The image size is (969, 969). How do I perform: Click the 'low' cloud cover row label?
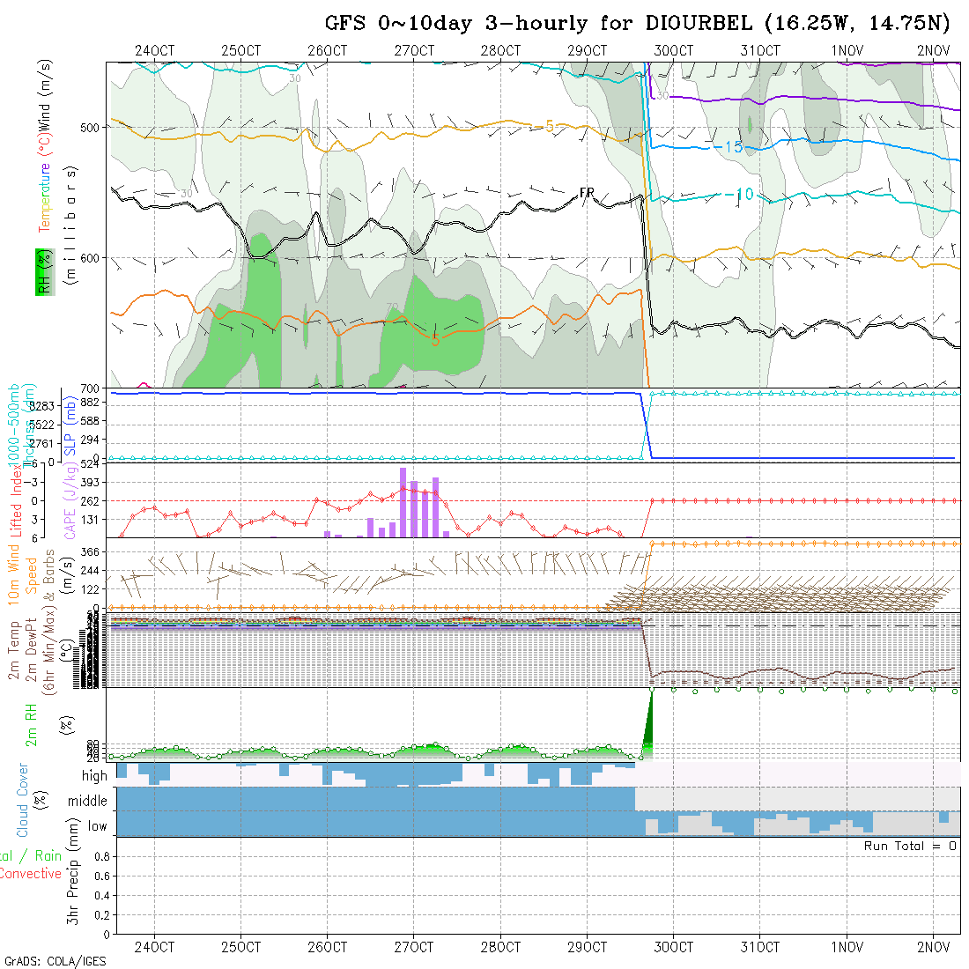click(97, 825)
